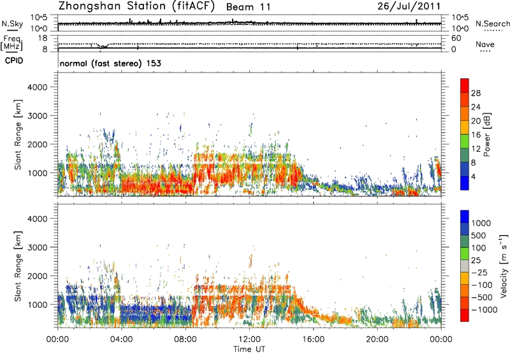Pick the bright blue bottom segment of Power colorbar
The height and width of the screenshot is (353, 510).
coord(465,183)
